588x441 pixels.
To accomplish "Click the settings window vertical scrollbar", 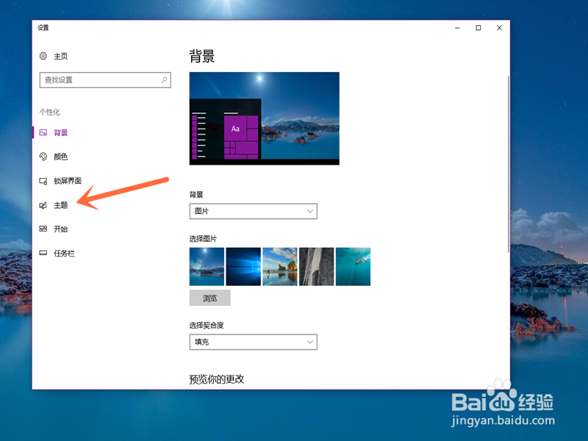I will point(508,164).
